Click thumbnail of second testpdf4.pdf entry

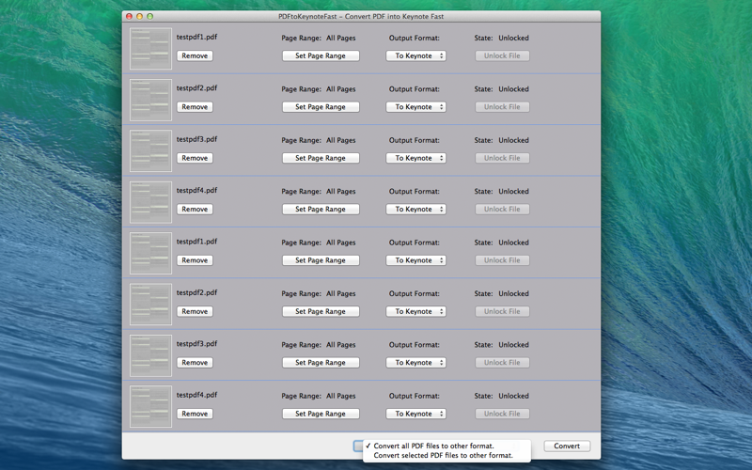[150, 406]
